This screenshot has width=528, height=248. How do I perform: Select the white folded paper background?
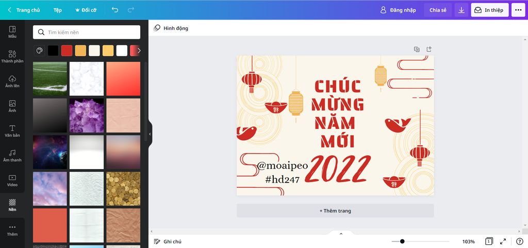click(87, 225)
